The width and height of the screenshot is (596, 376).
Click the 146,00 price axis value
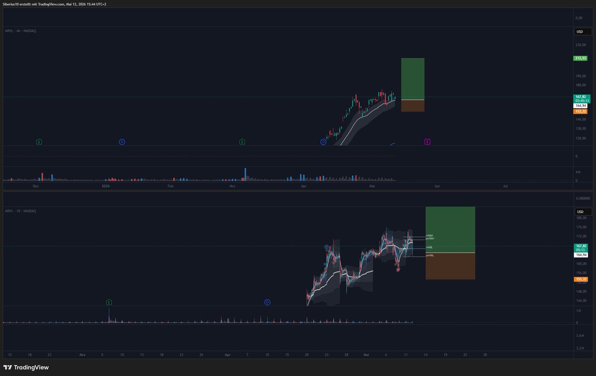click(580, 120)
